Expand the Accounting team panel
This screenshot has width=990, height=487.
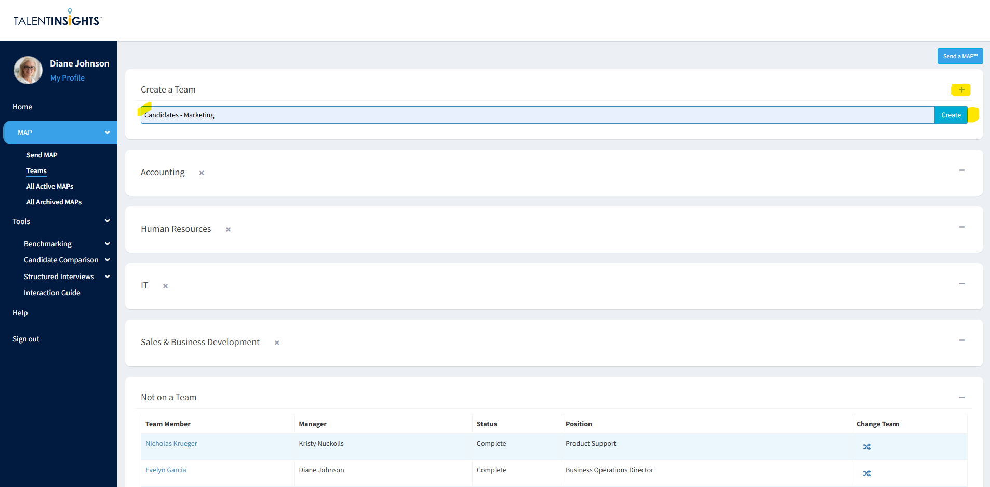961,170
